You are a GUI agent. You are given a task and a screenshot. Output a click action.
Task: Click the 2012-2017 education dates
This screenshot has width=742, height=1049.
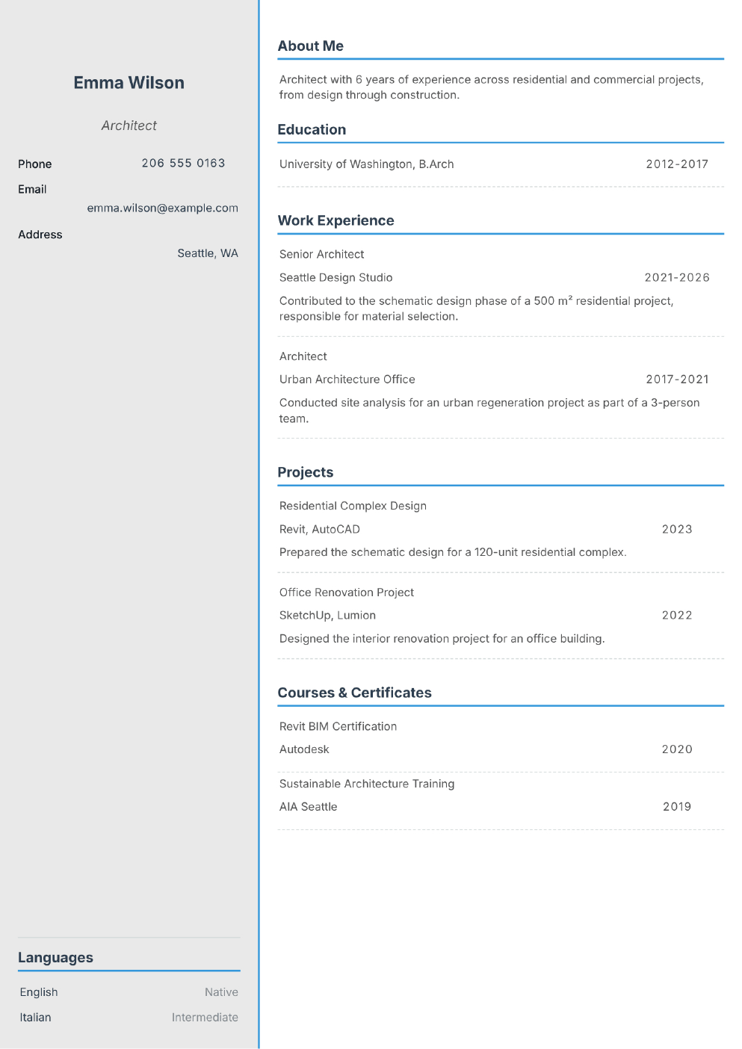coord(677,164)
